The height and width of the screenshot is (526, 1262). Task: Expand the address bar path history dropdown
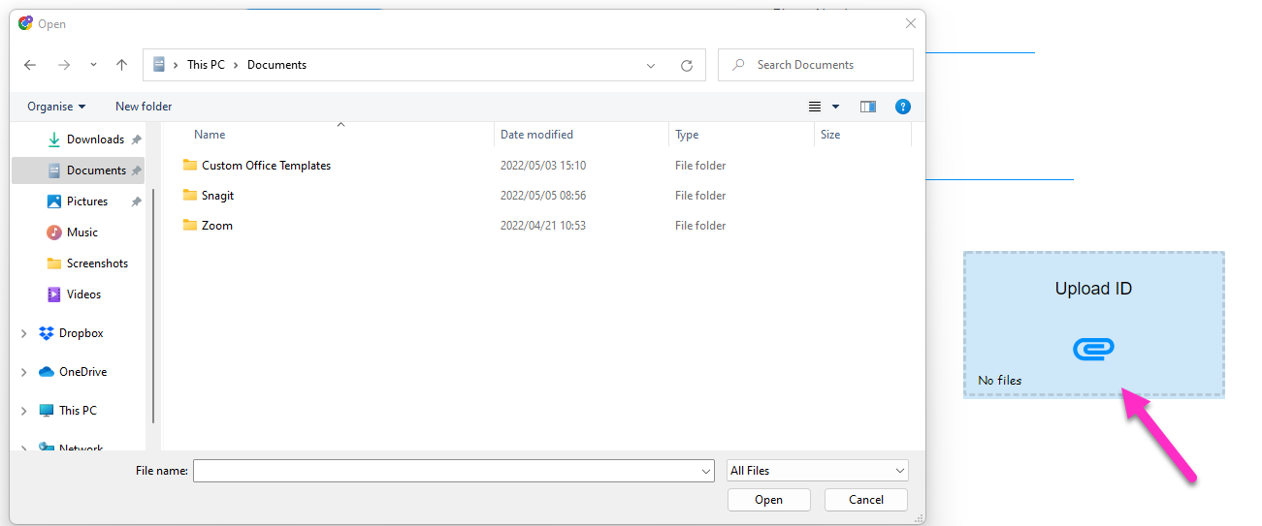click(651, 65)
